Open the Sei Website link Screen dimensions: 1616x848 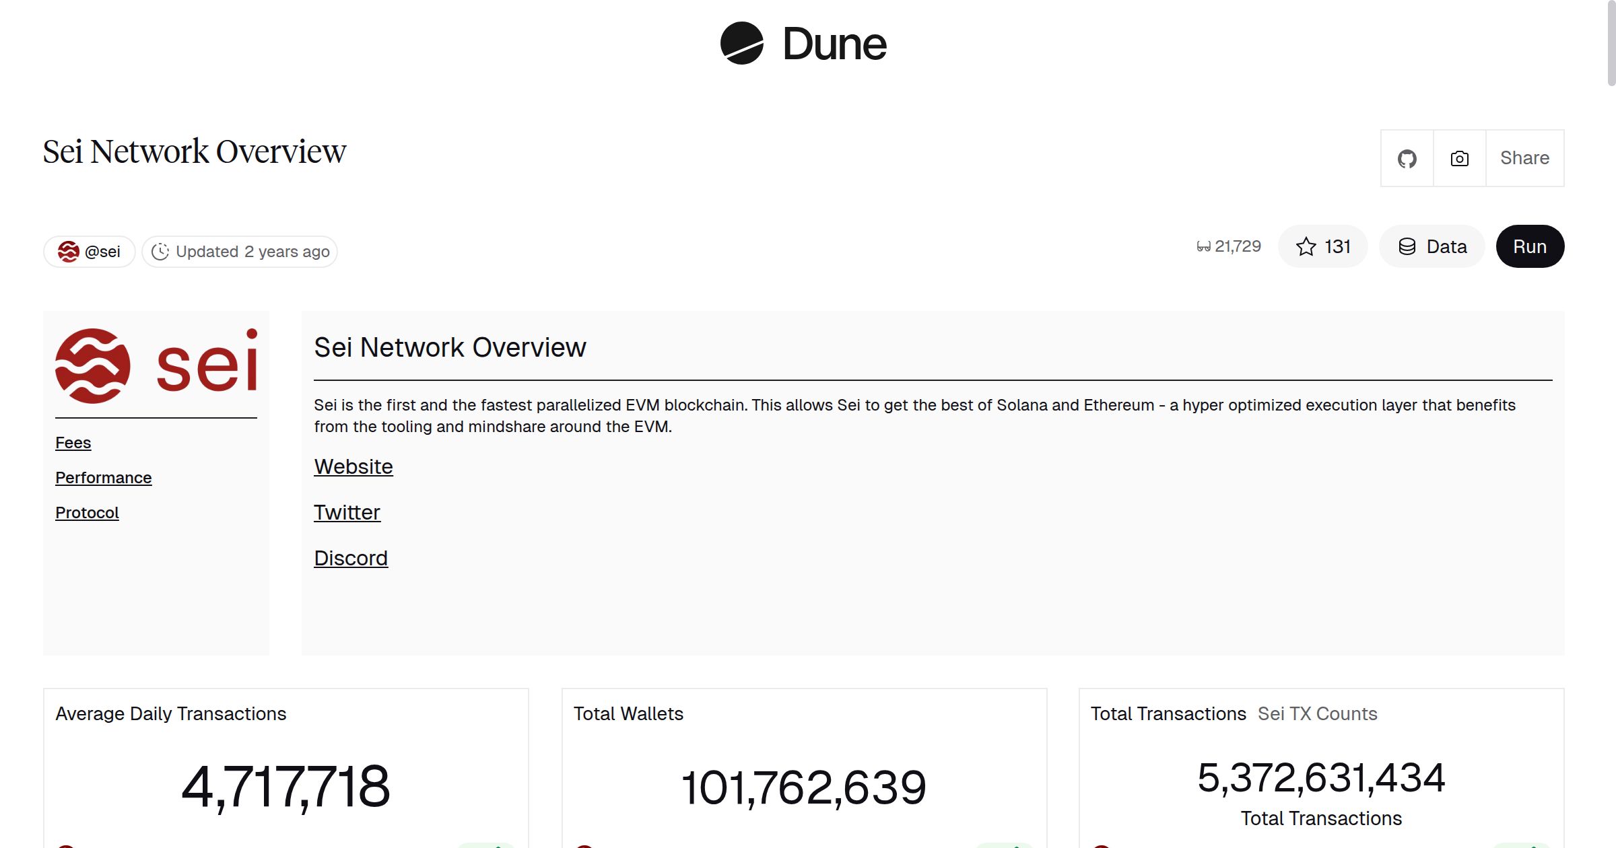tap(353, 466)
